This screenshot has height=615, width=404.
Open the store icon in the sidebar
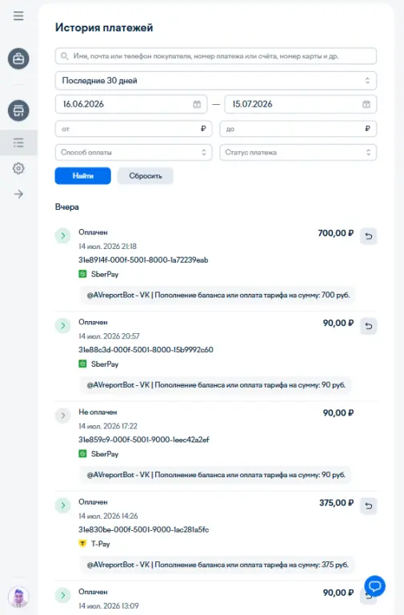(18, 111)
